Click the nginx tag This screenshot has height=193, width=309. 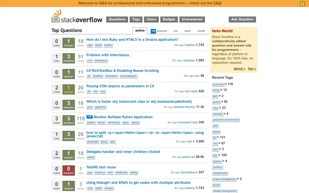(125, 123)
